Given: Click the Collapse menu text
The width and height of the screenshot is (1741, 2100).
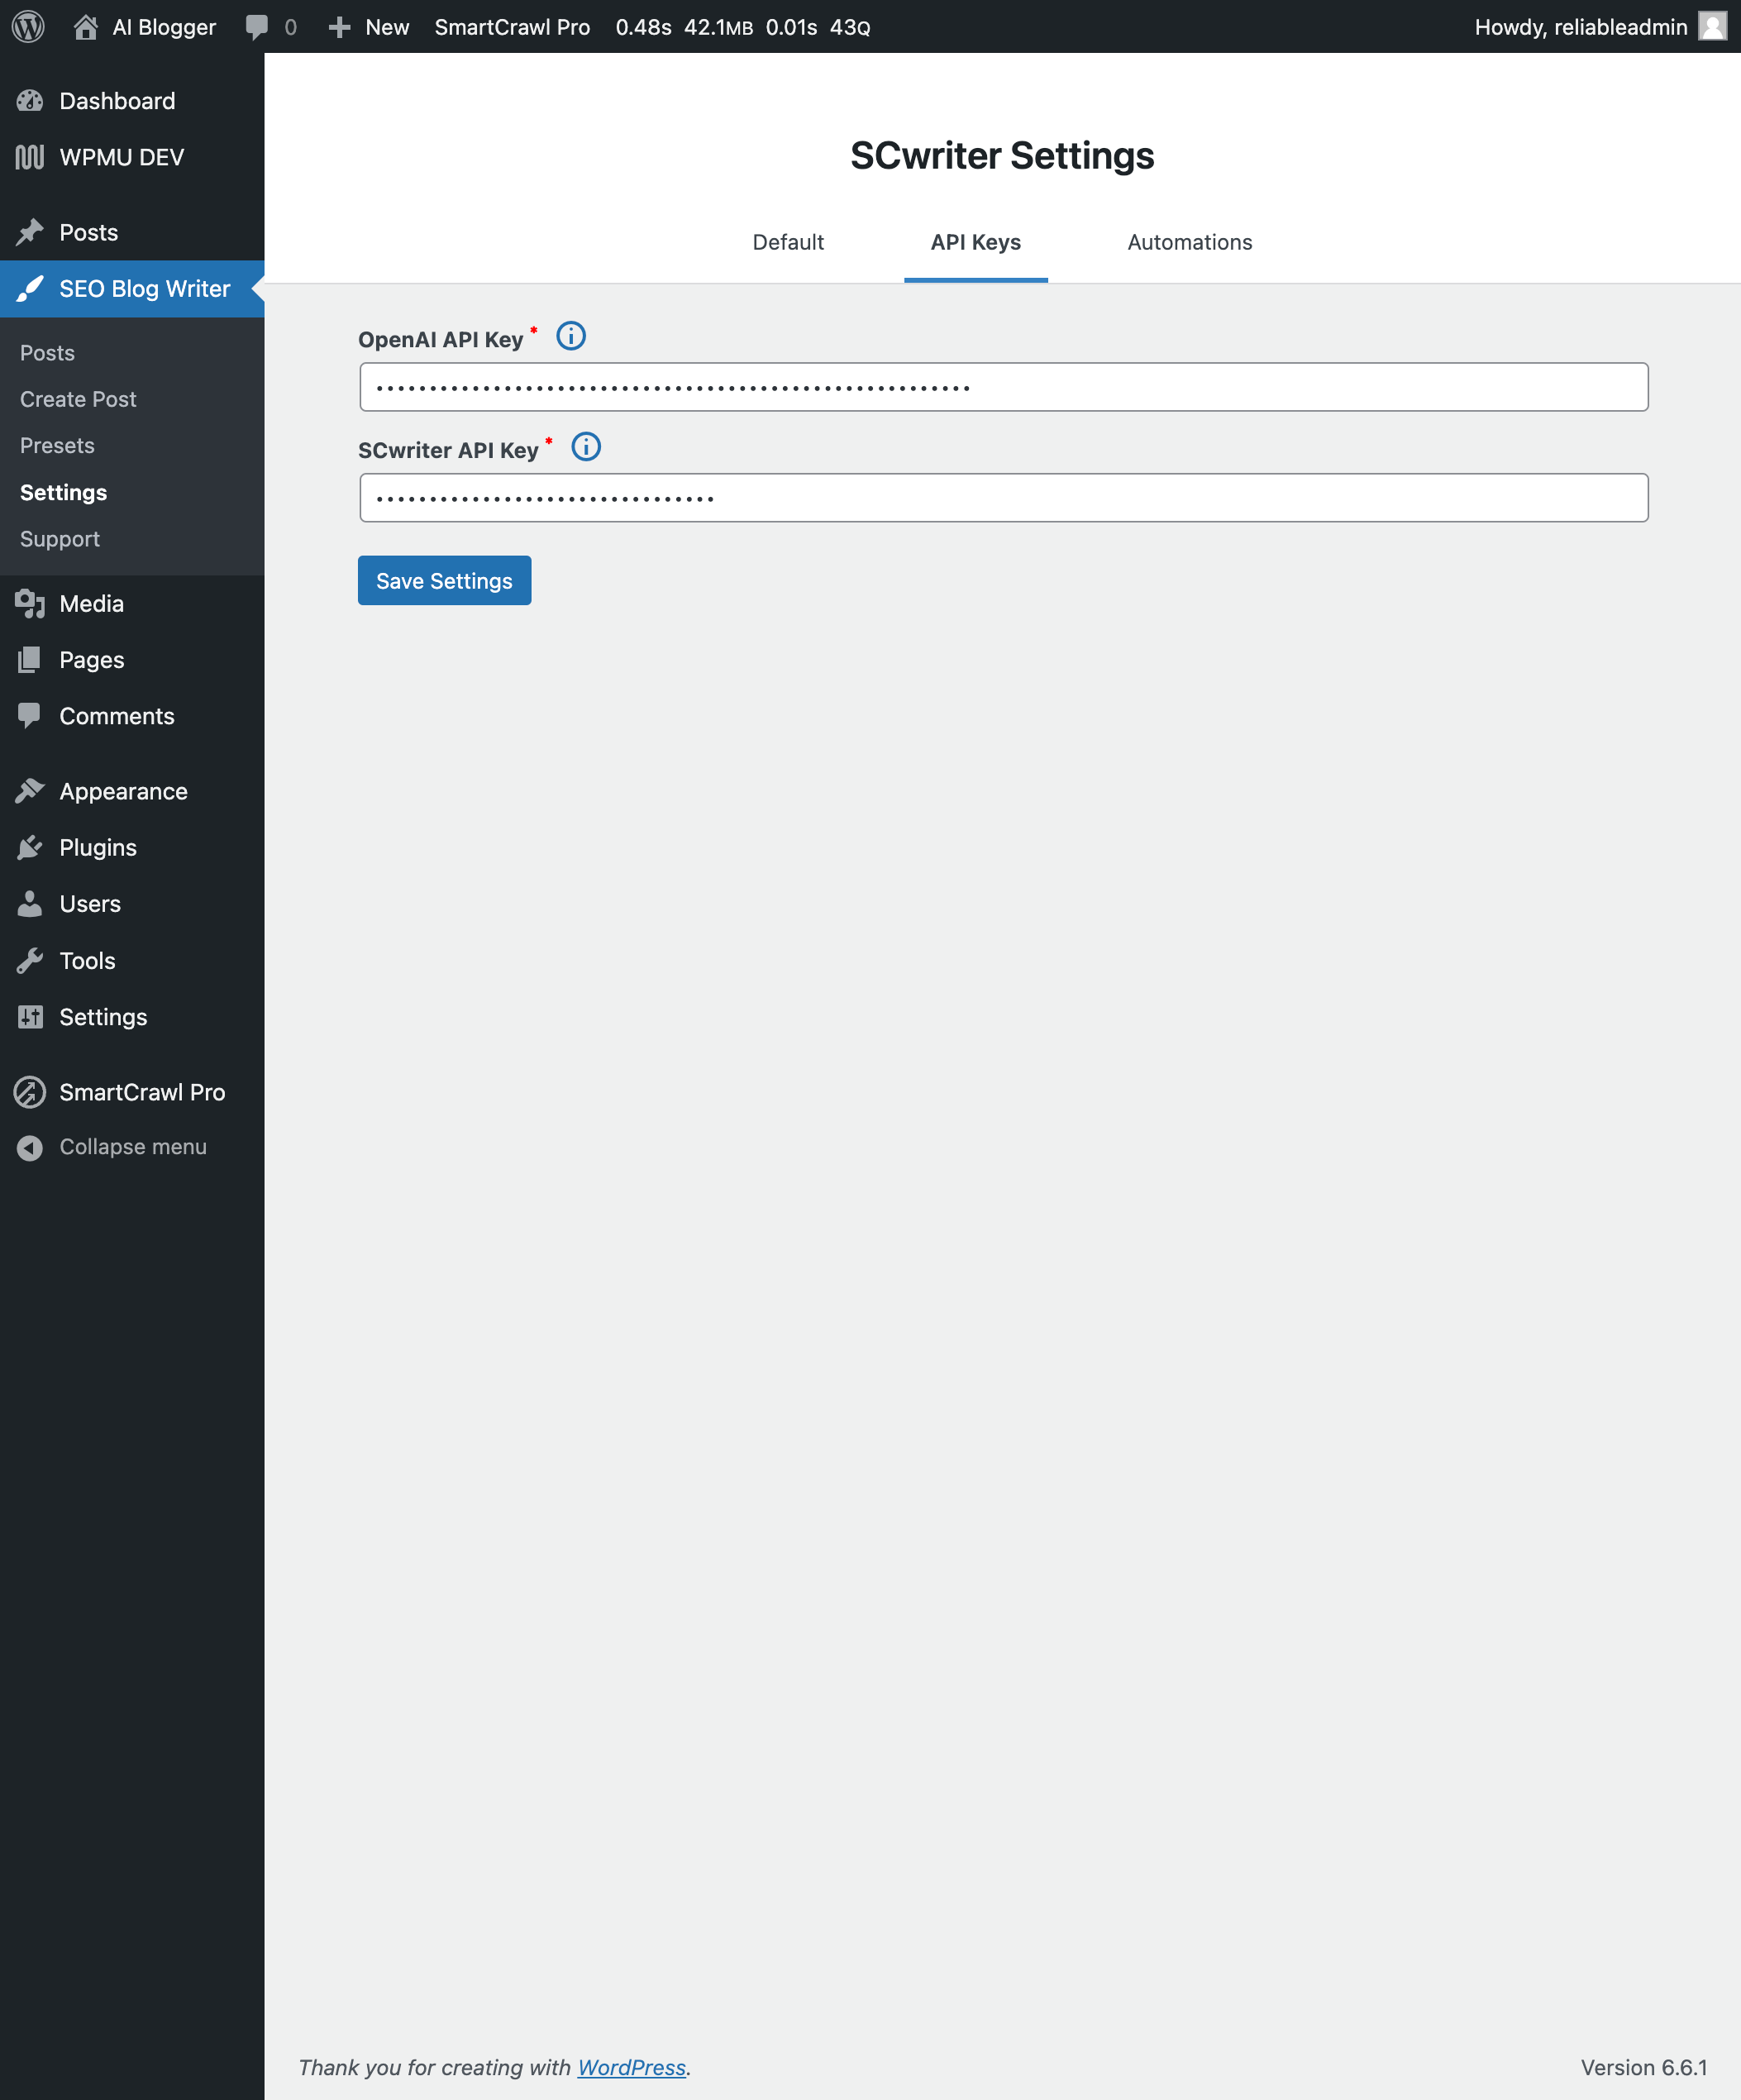Looking at the screenshot, I should pyautogui.click(x=133, y=1147).
